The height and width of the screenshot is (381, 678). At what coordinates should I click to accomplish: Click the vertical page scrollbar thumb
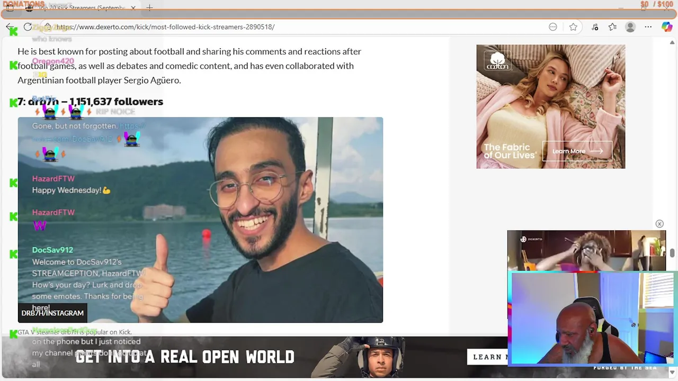coord(672,253)
